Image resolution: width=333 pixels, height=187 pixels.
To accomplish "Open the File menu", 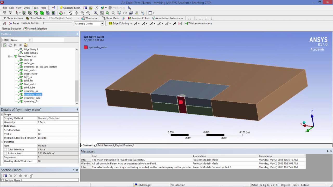I will click(5, 8).
